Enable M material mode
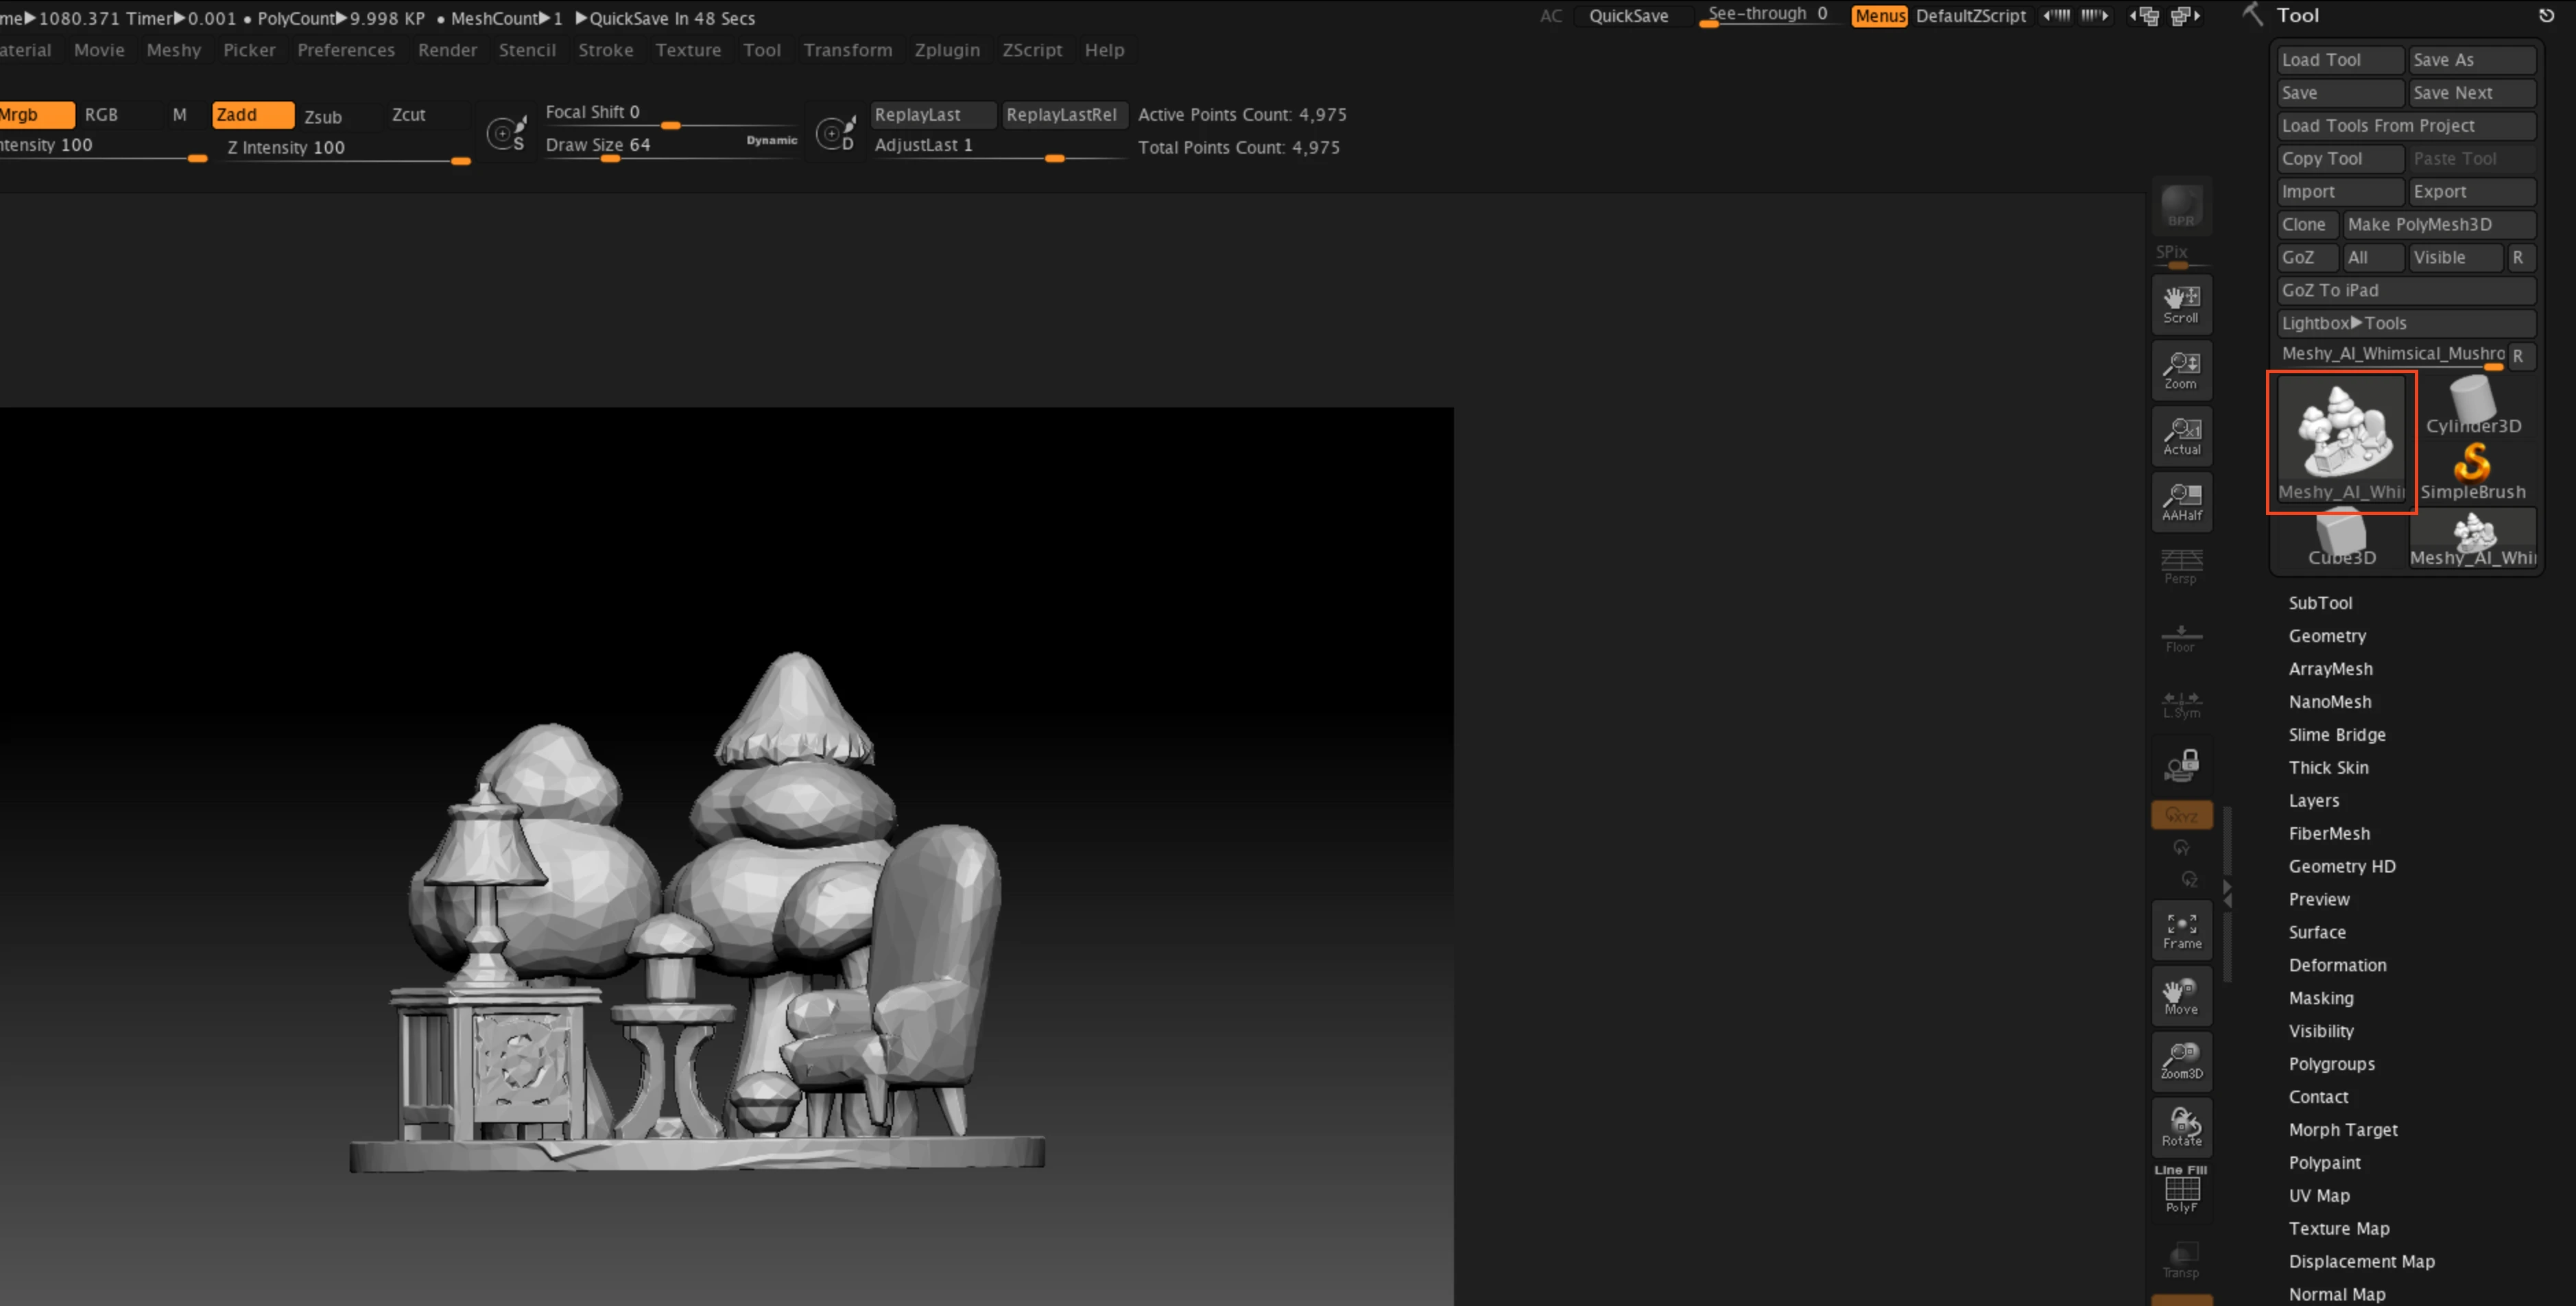 (180, 115)
